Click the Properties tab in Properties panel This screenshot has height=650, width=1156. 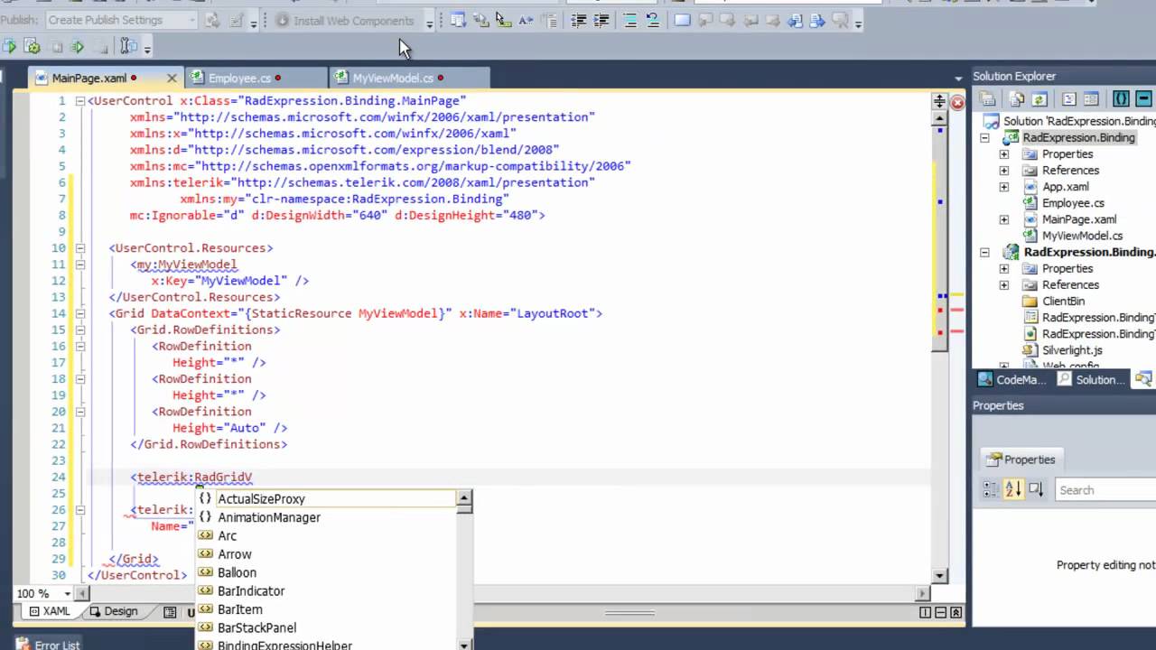point(1021,460)
